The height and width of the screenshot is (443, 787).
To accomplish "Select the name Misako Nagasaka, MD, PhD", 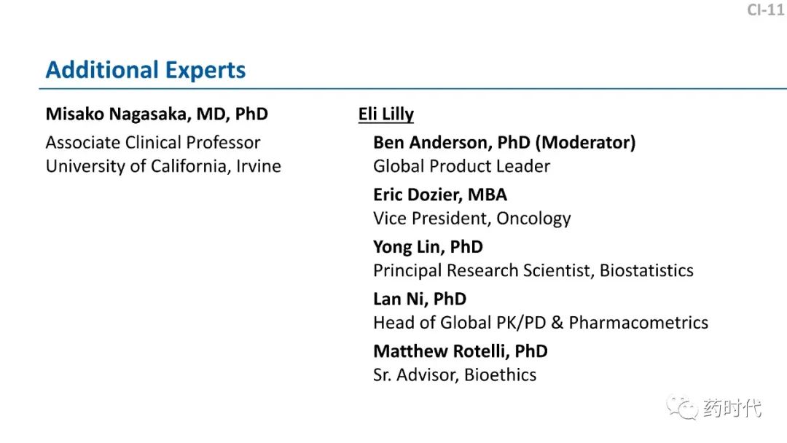I will (x=157, y=114).
